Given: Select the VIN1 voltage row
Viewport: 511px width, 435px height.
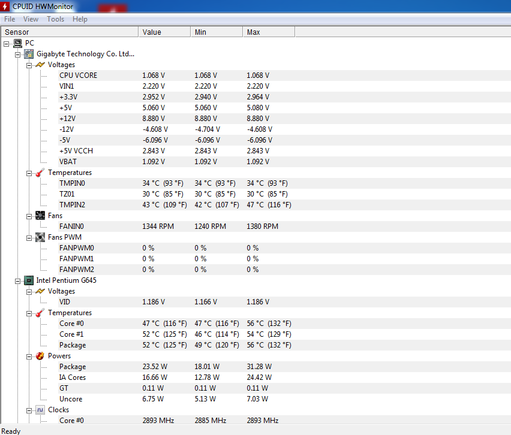Looking at the screenshot, I should (x=284, y=86).
